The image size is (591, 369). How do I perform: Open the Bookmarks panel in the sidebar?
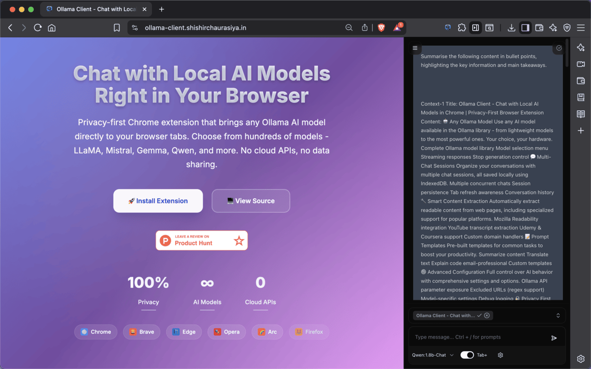(x=580, y=97)
